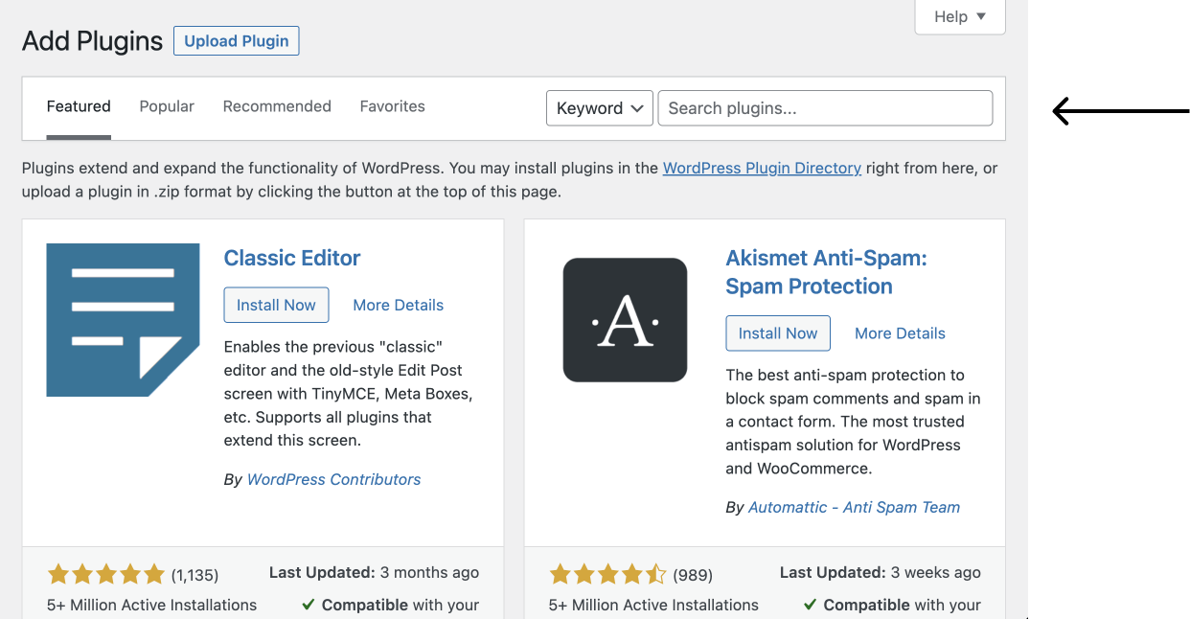Switch to the Featured tab

(x=79, y=106)
